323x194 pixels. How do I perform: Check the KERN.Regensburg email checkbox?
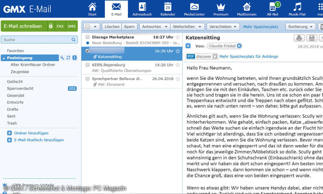[88, 65]
